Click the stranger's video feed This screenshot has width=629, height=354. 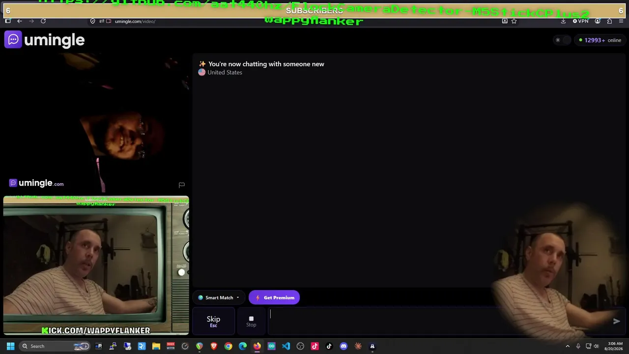coord(95,123)
